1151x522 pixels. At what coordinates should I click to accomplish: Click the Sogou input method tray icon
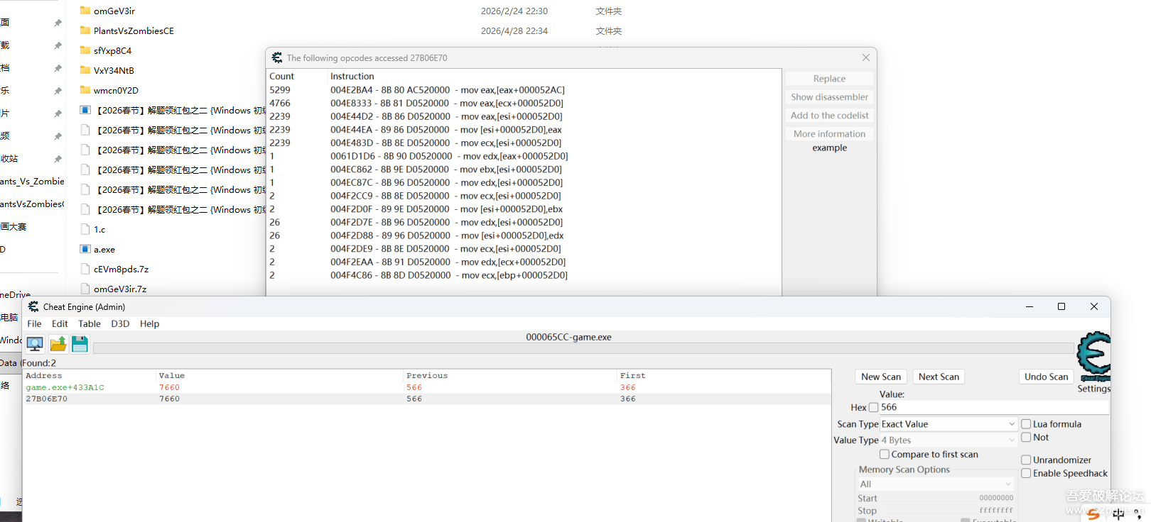1093,514
